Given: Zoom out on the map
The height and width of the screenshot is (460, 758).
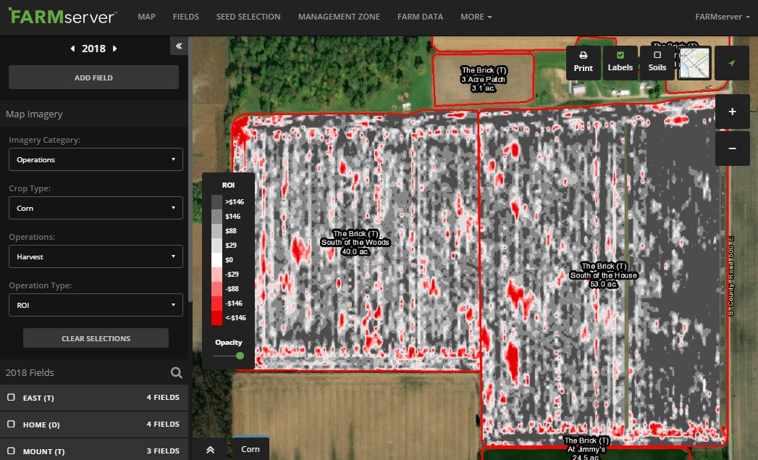Looking at the screenshot, I should click(x=733, y=149).
